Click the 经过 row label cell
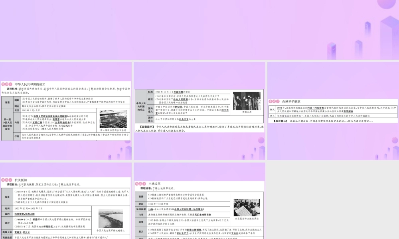 coord(7,223)
